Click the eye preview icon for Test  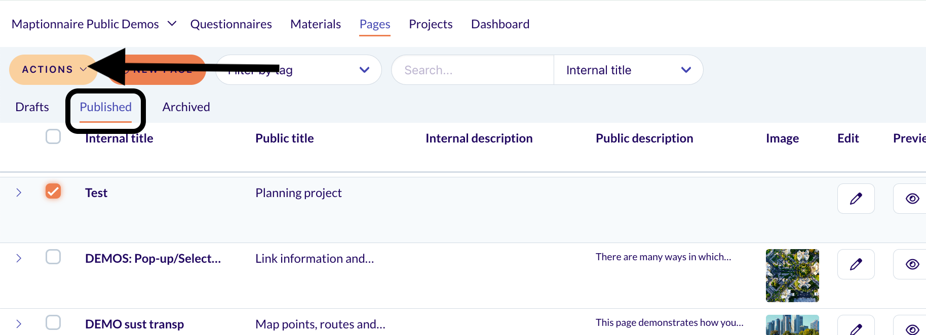912,199
